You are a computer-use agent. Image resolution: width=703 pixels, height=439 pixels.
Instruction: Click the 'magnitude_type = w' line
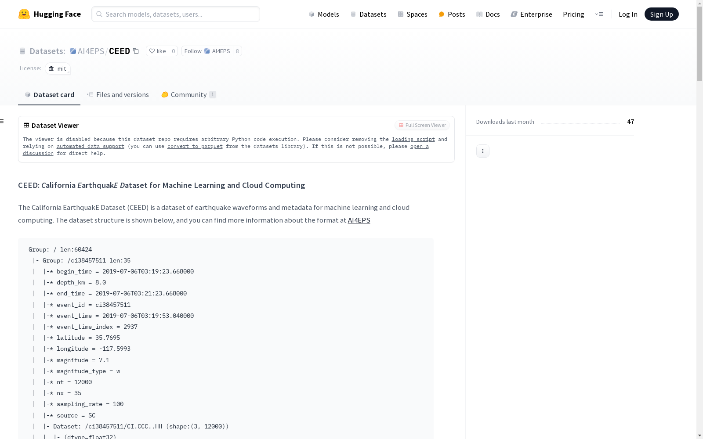point(88,371)
